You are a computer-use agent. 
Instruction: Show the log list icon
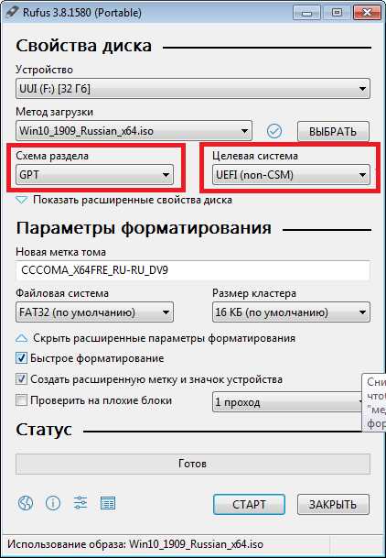pos(108,503)
